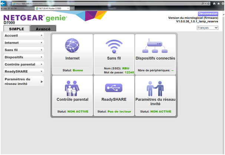Image resolution: width=225 pixels, height=155 pixels.
Task: Click guest network NON ACTIVE status
Action: (161, 111)
